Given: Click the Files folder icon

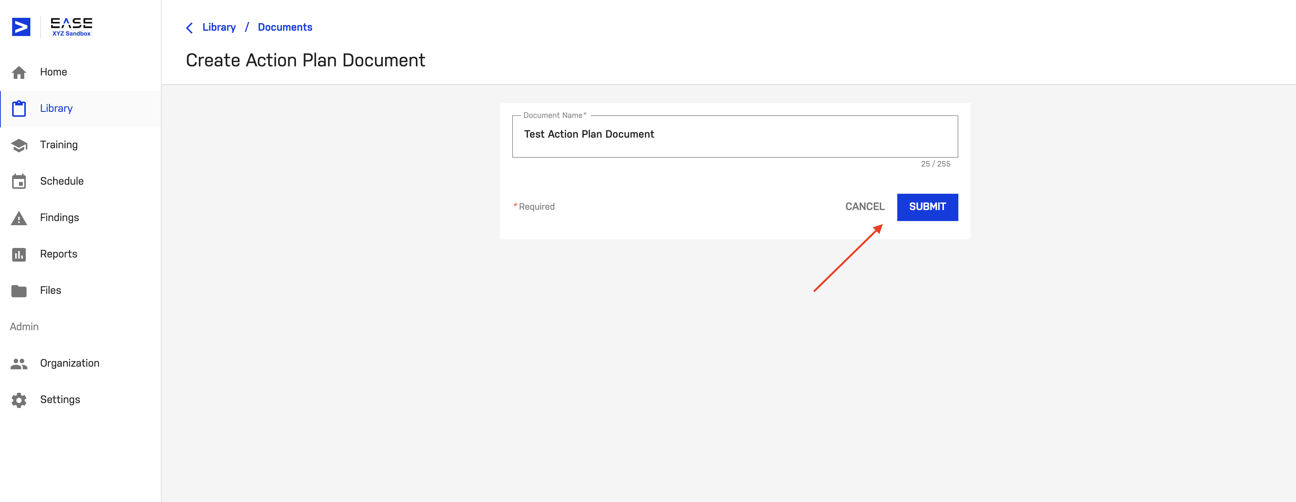Looking at the screenshot, I should coord(19,291).
